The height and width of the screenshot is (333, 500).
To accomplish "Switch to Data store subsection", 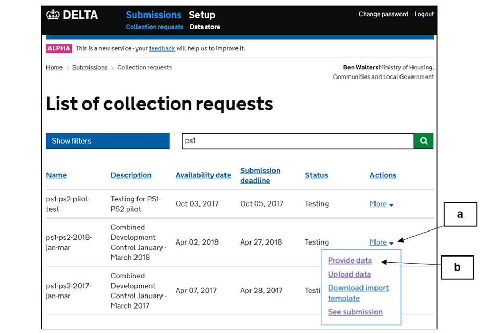I will [205, 27].
